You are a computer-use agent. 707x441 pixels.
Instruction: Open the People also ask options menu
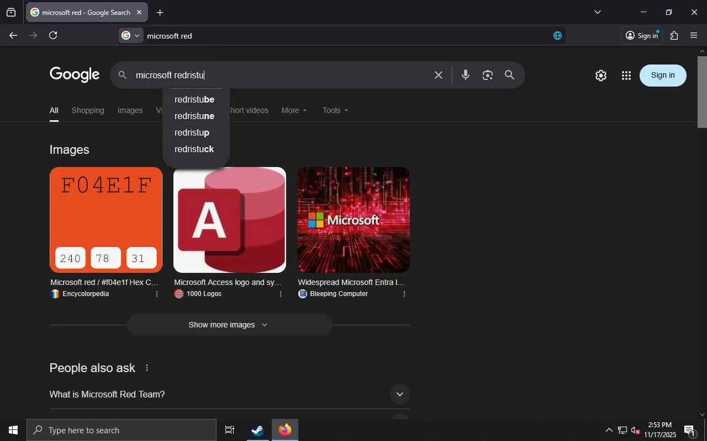pos(147,368)
